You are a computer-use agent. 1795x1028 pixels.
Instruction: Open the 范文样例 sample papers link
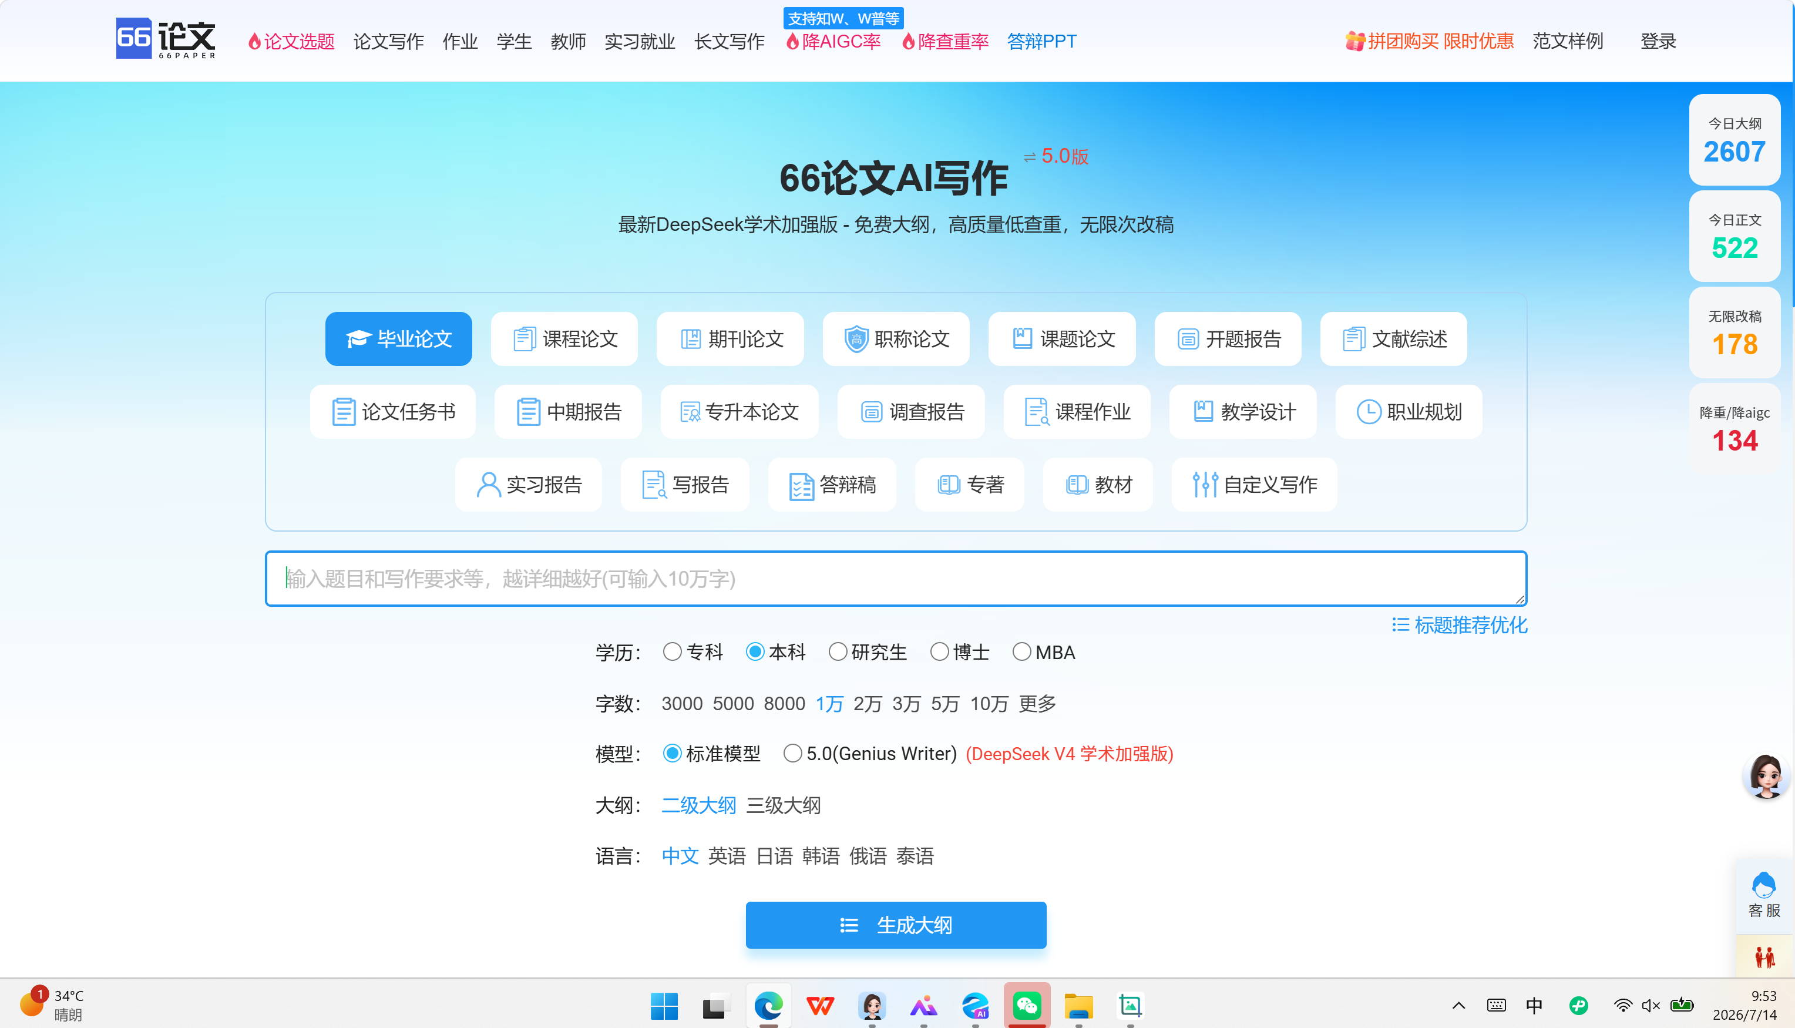1568,41
